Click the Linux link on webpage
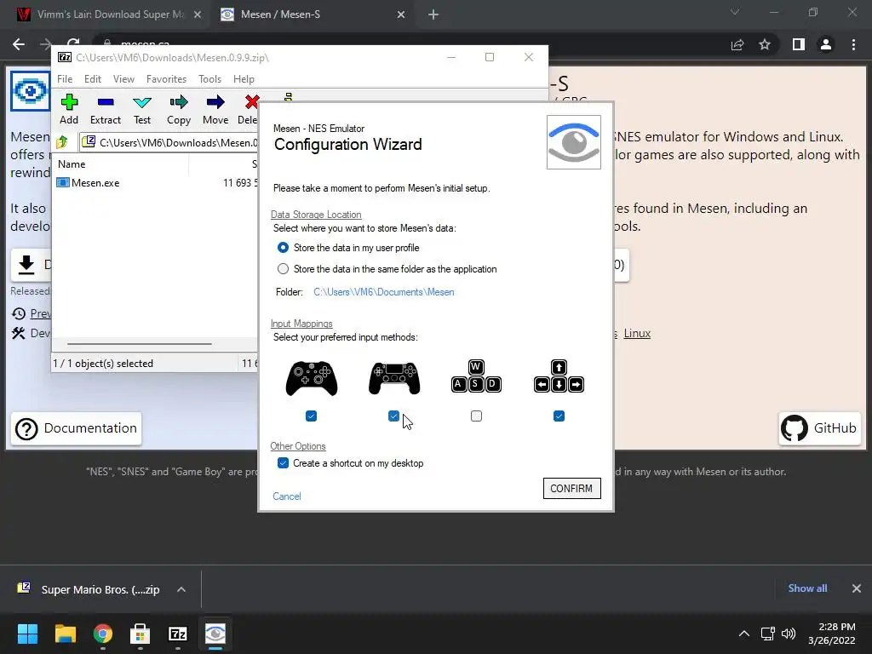The height and width of the screenshot is (654, 872). click(x=637, y=333)
